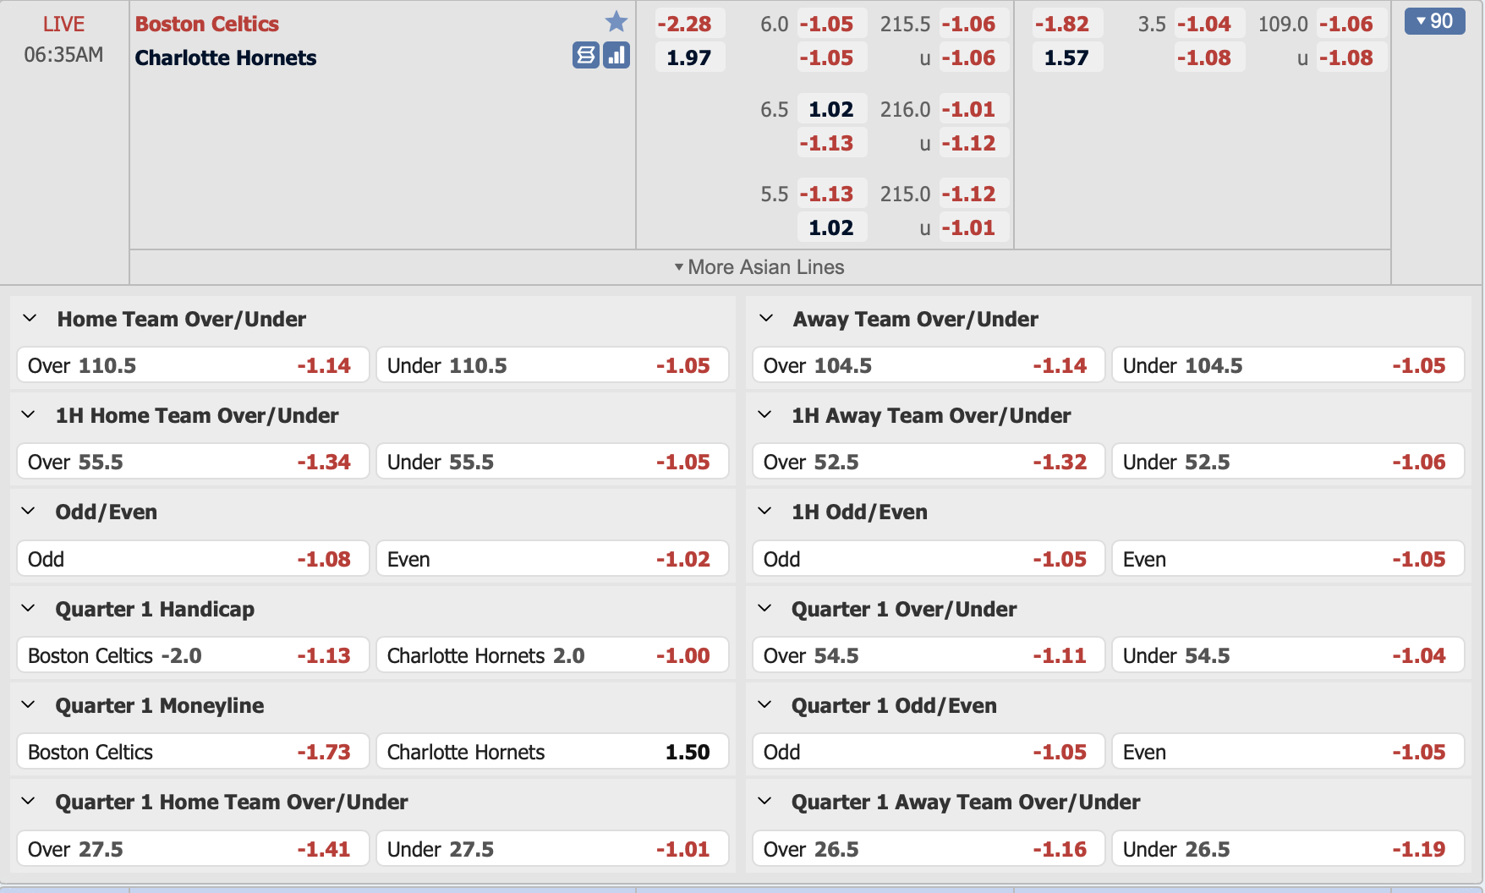Add Celtics vs Hornets match to favorites star
The width and height of the screenshot is (1485, 893).
[x=616, y=22]
